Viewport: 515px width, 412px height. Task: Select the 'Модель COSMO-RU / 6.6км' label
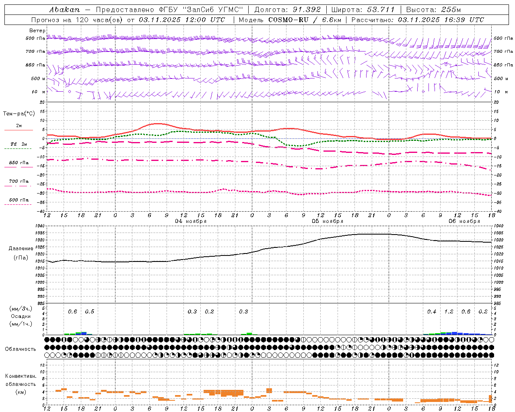290,20
